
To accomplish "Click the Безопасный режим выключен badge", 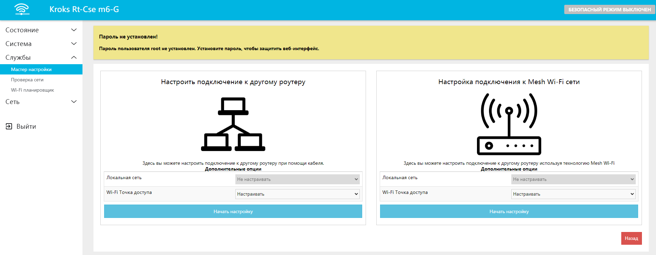I will point(609,10).
